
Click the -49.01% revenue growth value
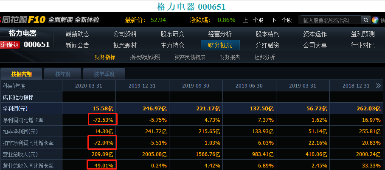103,166
